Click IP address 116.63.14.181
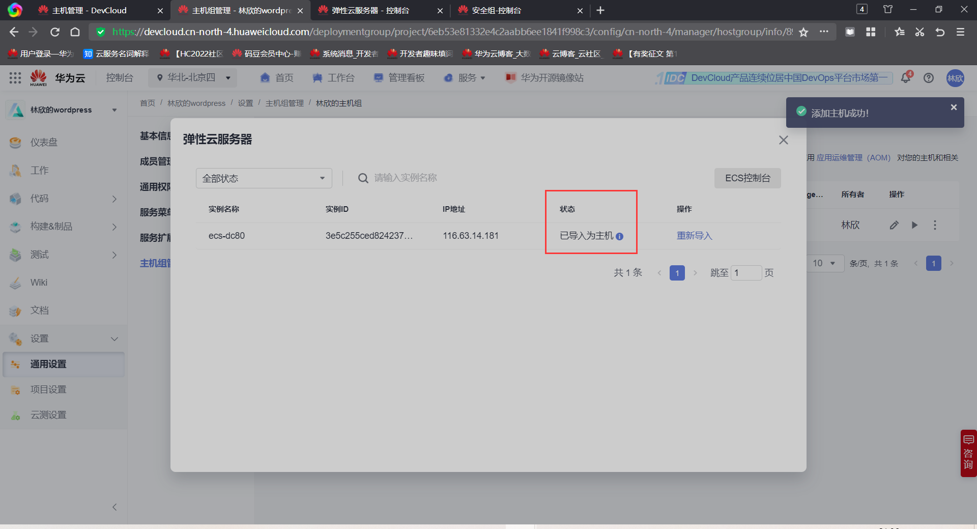Screen dimensions: 977x529 471,236
